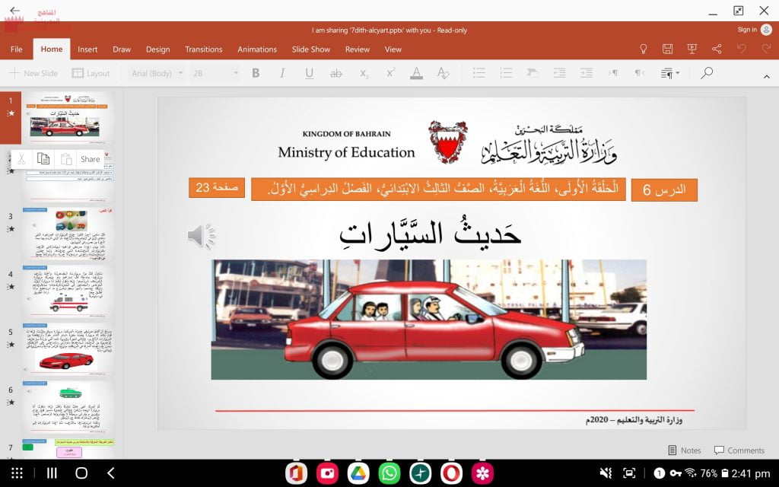Toggle italic formatting
Image resolution: width=779 pixels, height=487 pixels.
[282, 72]
